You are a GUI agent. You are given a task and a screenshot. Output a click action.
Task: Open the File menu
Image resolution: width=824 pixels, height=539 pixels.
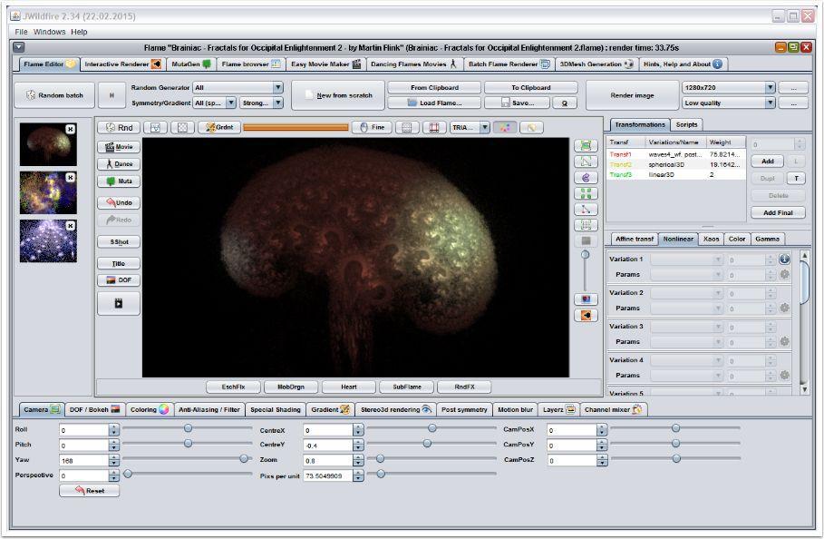coord(21,32)
